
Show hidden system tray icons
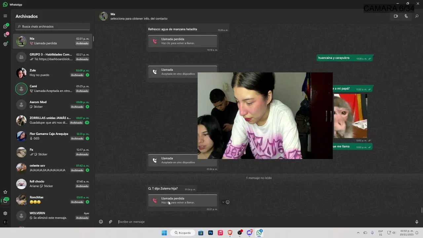(x=358, y=233)
